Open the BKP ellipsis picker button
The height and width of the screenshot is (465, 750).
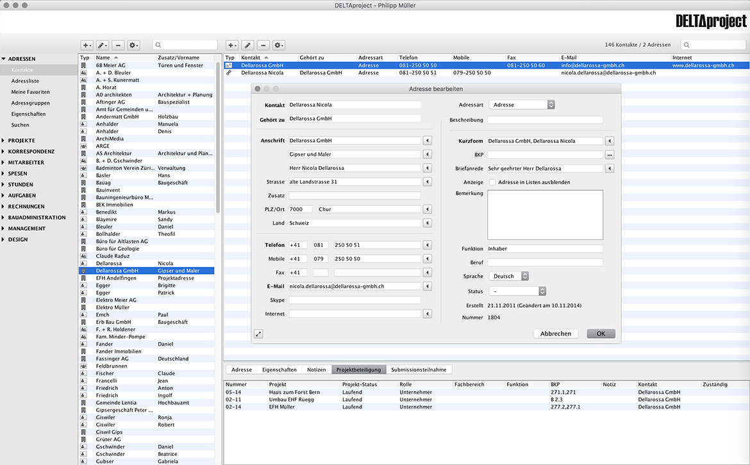(x=610, y=155)
